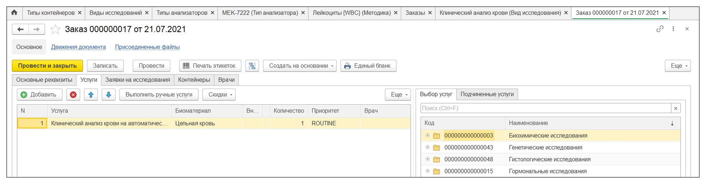
Task: Move row down with blue arrow
Action: [x=109, y=95]
